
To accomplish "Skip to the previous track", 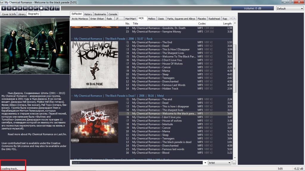I will (x=20, y=8).
